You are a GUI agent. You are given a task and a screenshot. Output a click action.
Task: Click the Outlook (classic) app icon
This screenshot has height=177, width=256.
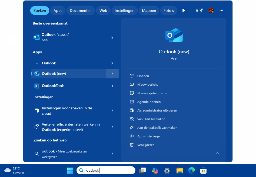[x=36, y=37]
